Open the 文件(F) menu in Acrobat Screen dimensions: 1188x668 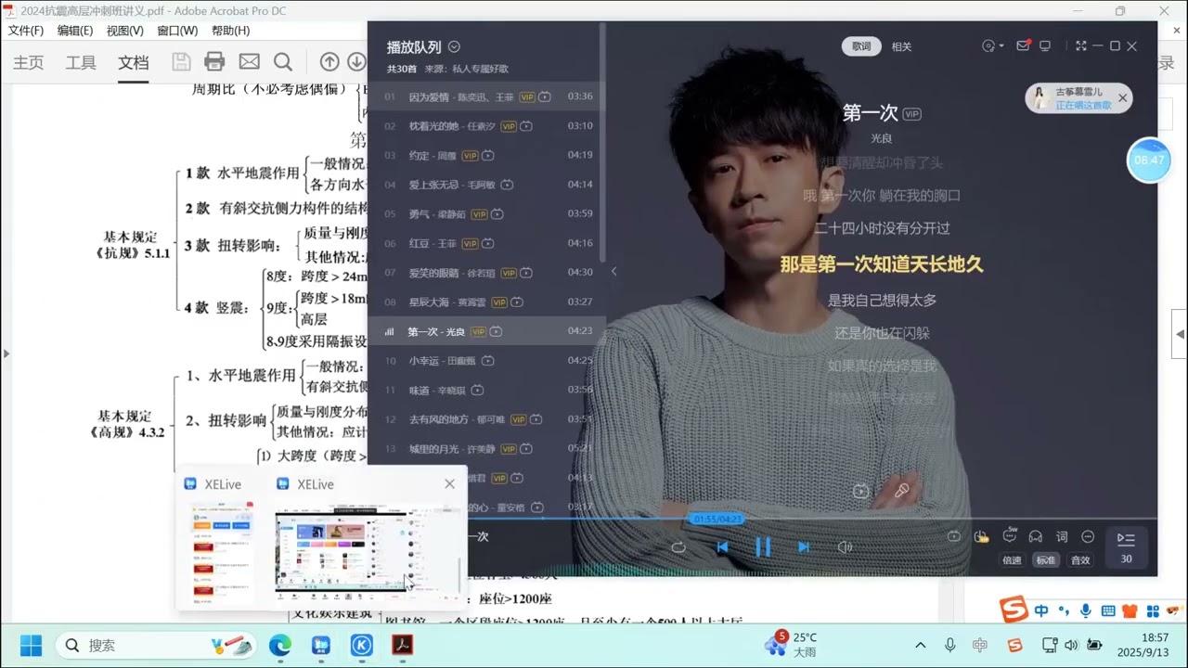(x=25, y=31)
